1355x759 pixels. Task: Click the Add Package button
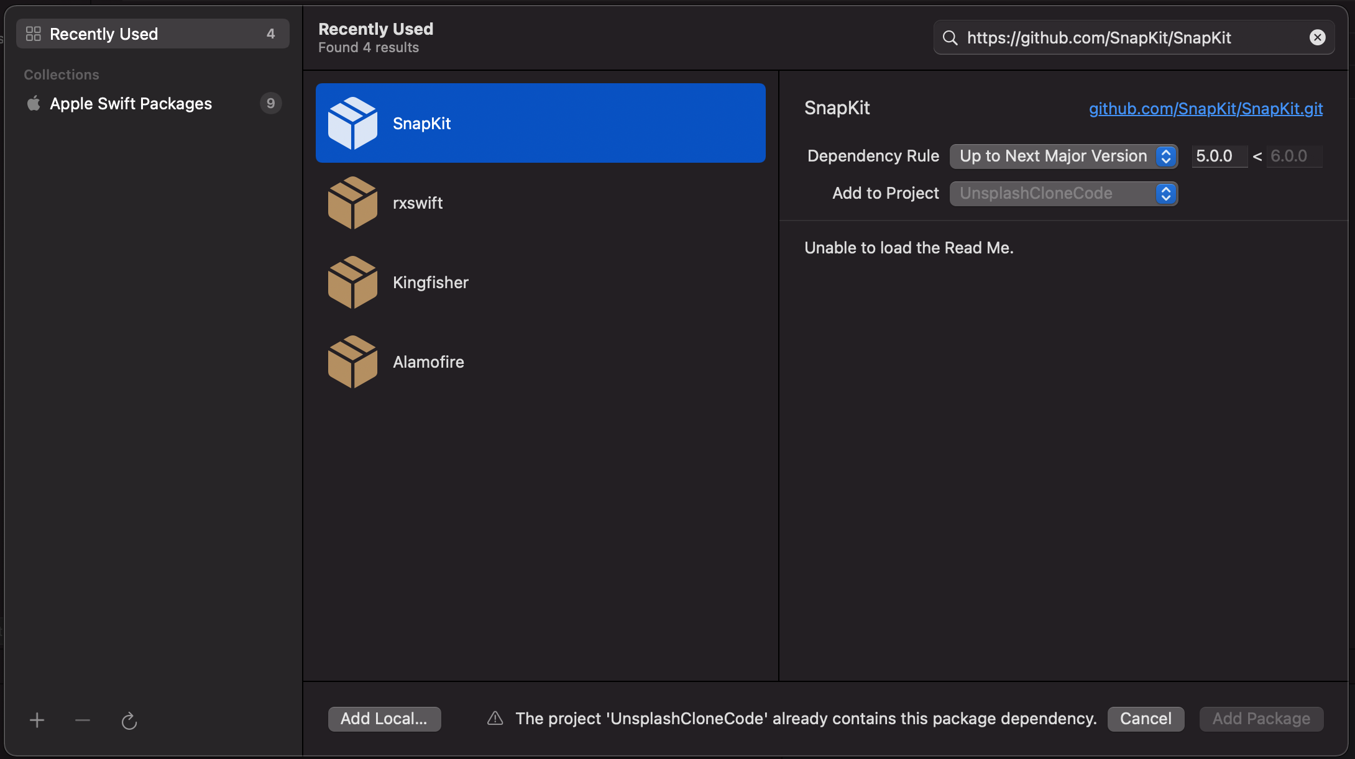[1261, 719]
